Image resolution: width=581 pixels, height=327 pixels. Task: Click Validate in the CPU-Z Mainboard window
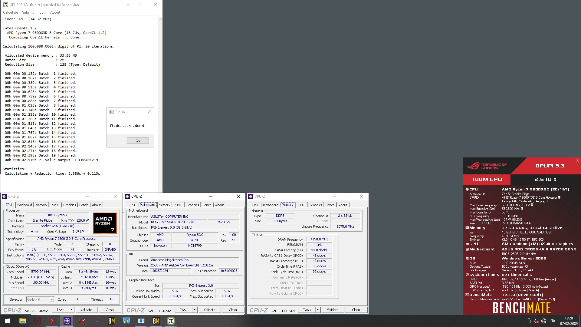point(209,310)
